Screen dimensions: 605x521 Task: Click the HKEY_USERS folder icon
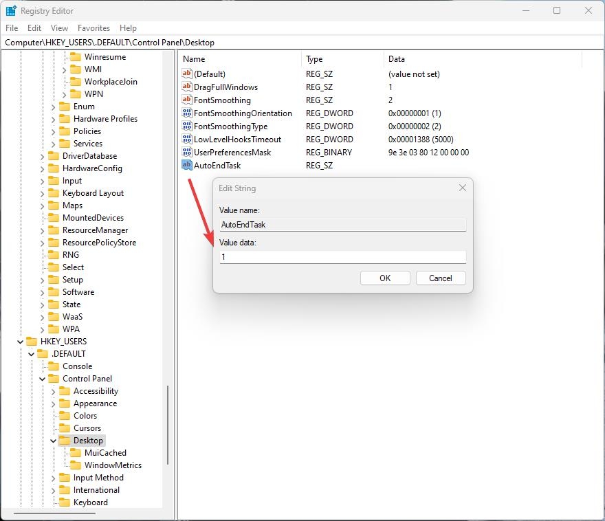coord(31,342)
